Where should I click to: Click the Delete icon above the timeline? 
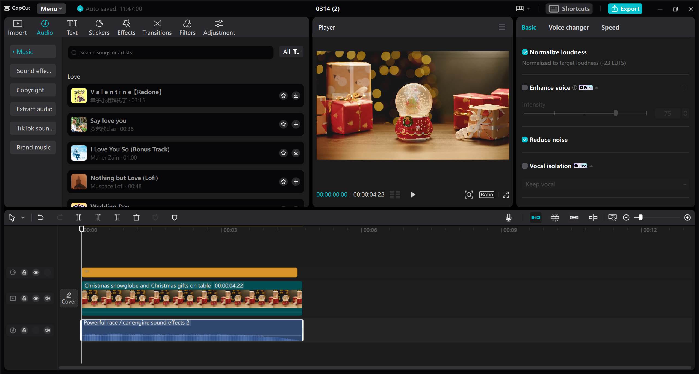point(136,217)
